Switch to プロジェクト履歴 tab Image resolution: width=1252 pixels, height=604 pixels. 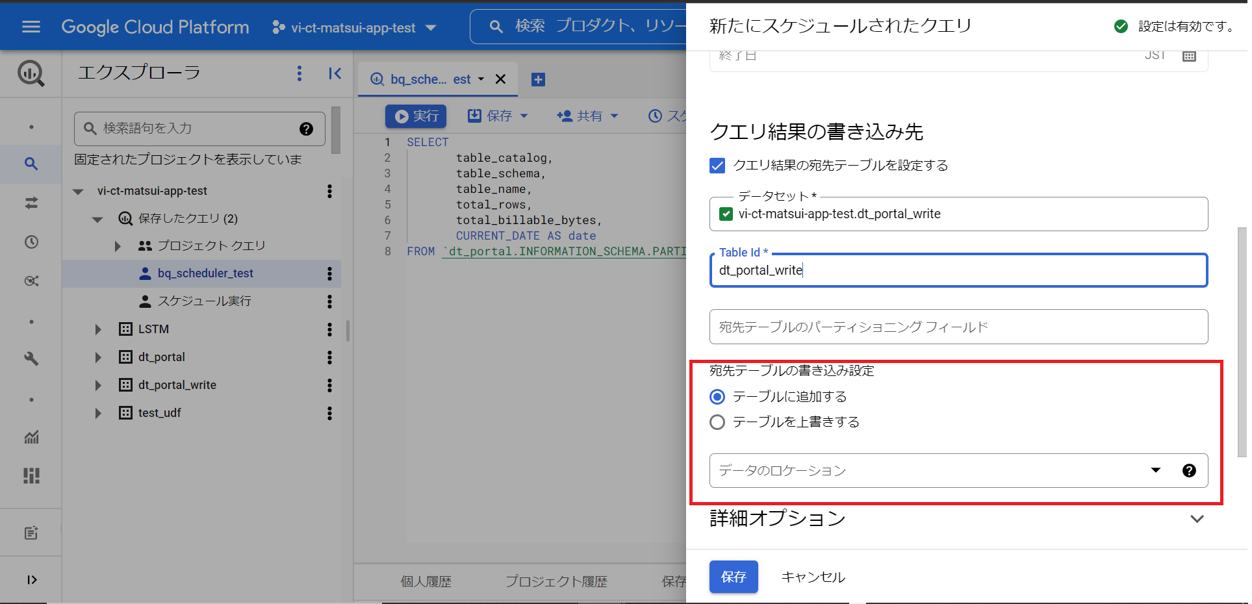(556, 581)
